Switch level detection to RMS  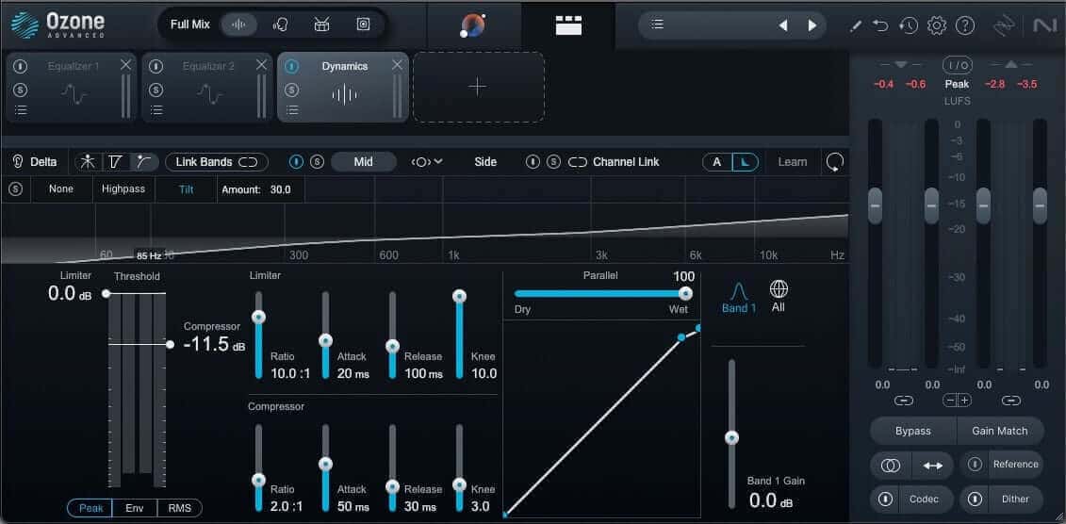(x=179, y=508)
